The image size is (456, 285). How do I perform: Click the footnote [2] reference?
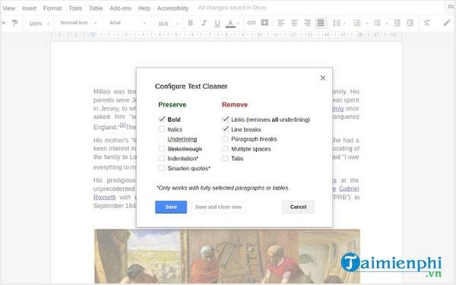point(122,125)
